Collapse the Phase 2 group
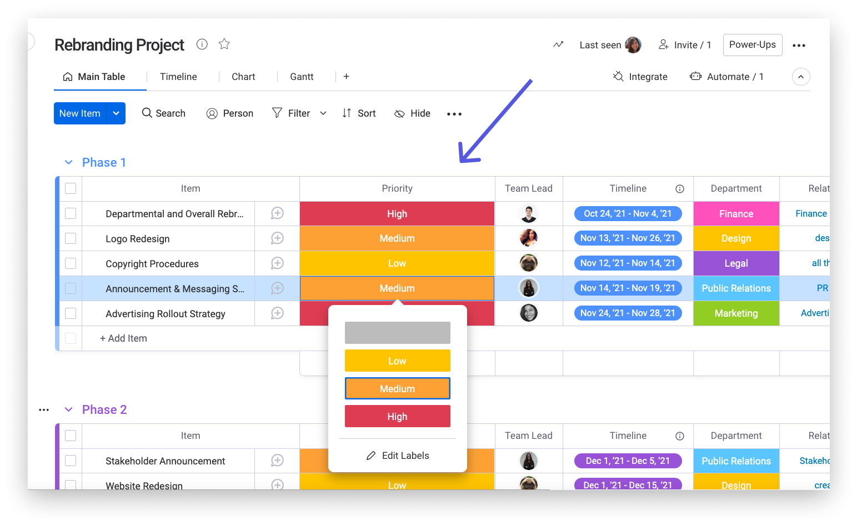 point(69,409)
